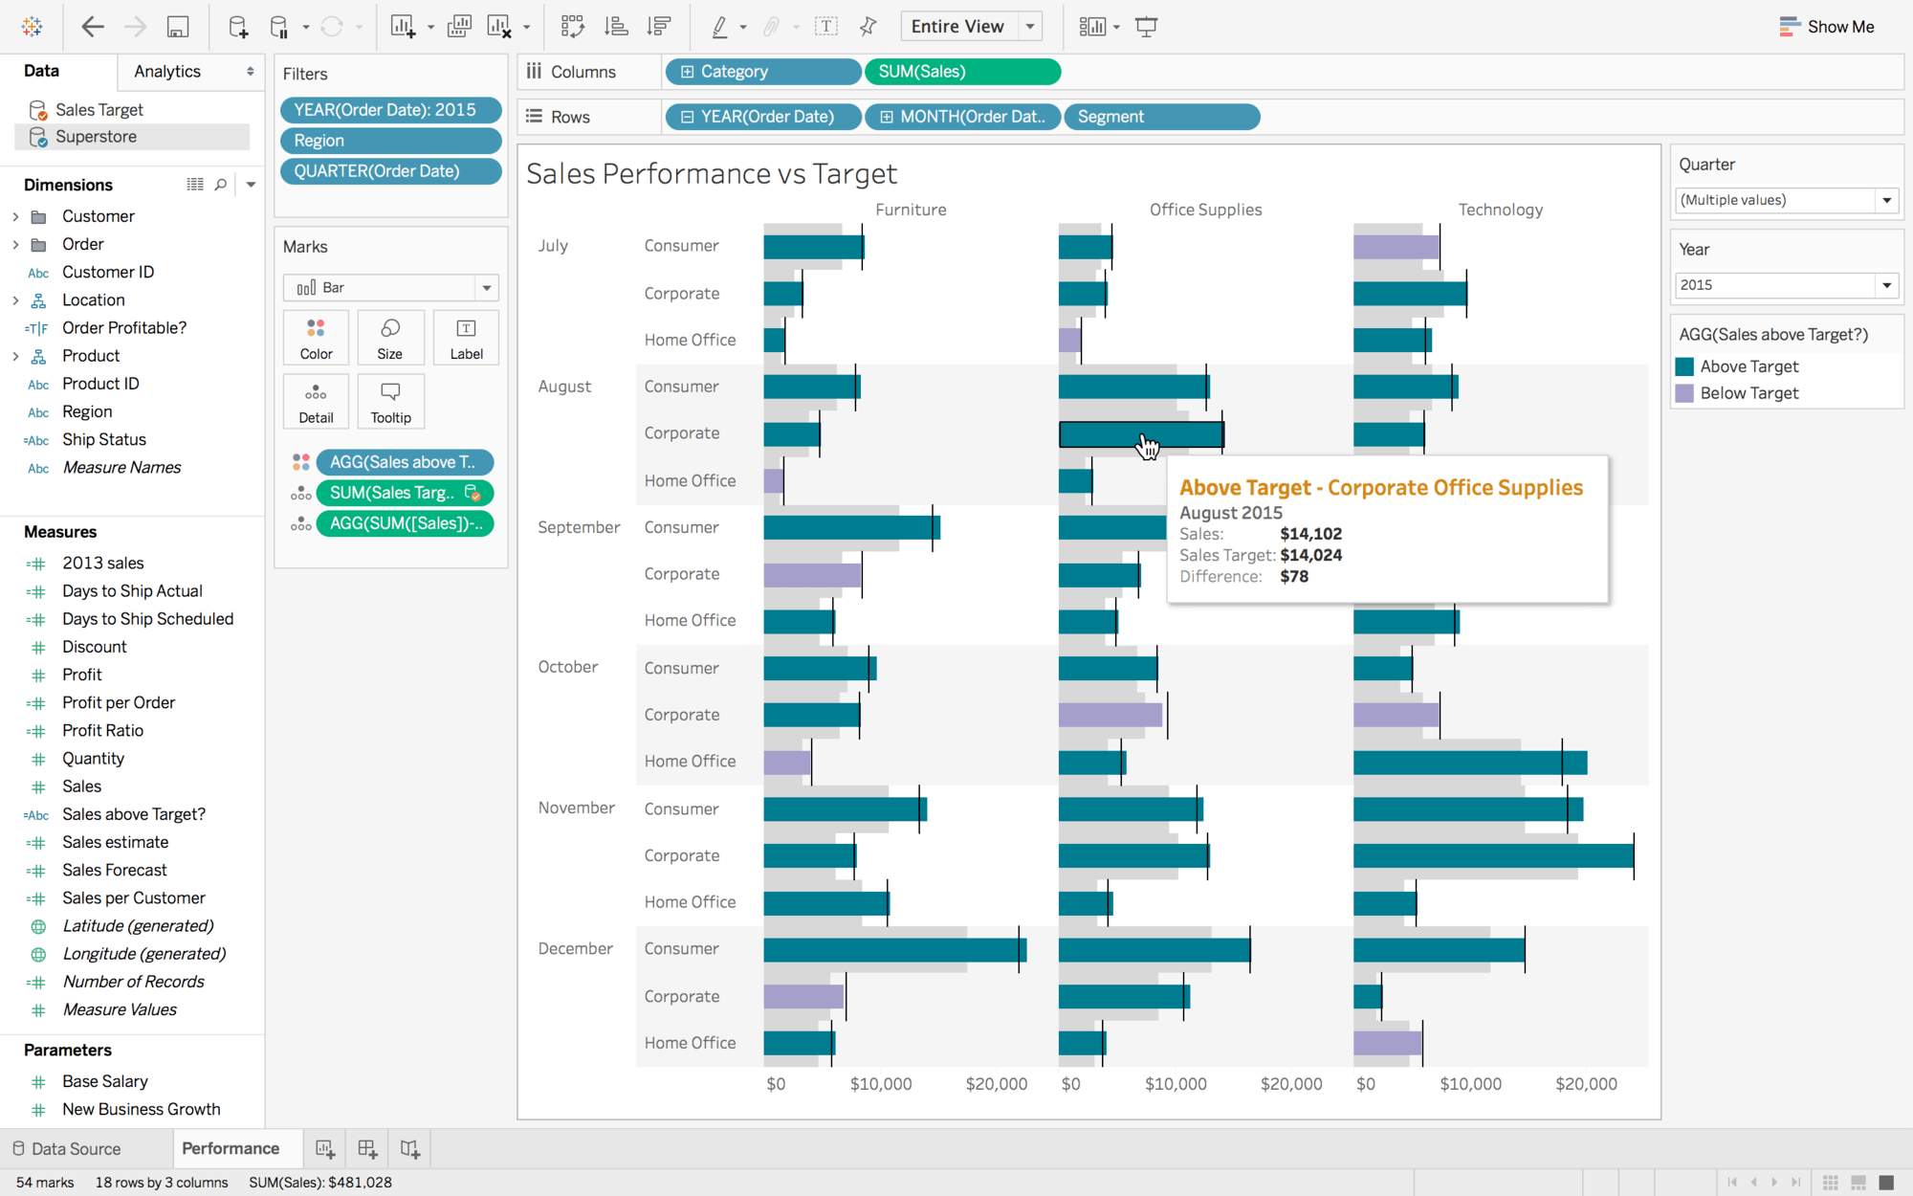Select the highlight color tool icon
1913x1196 pixels.
(x=717, y=26)
